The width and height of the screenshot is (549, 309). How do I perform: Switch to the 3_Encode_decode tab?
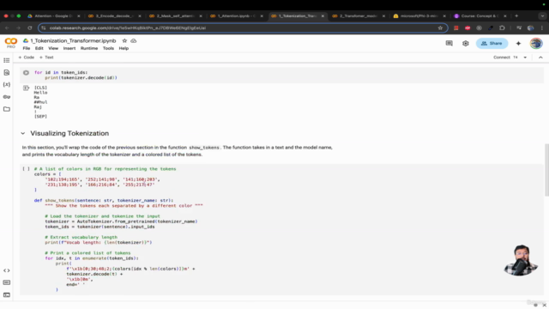(x=114, y=15)
